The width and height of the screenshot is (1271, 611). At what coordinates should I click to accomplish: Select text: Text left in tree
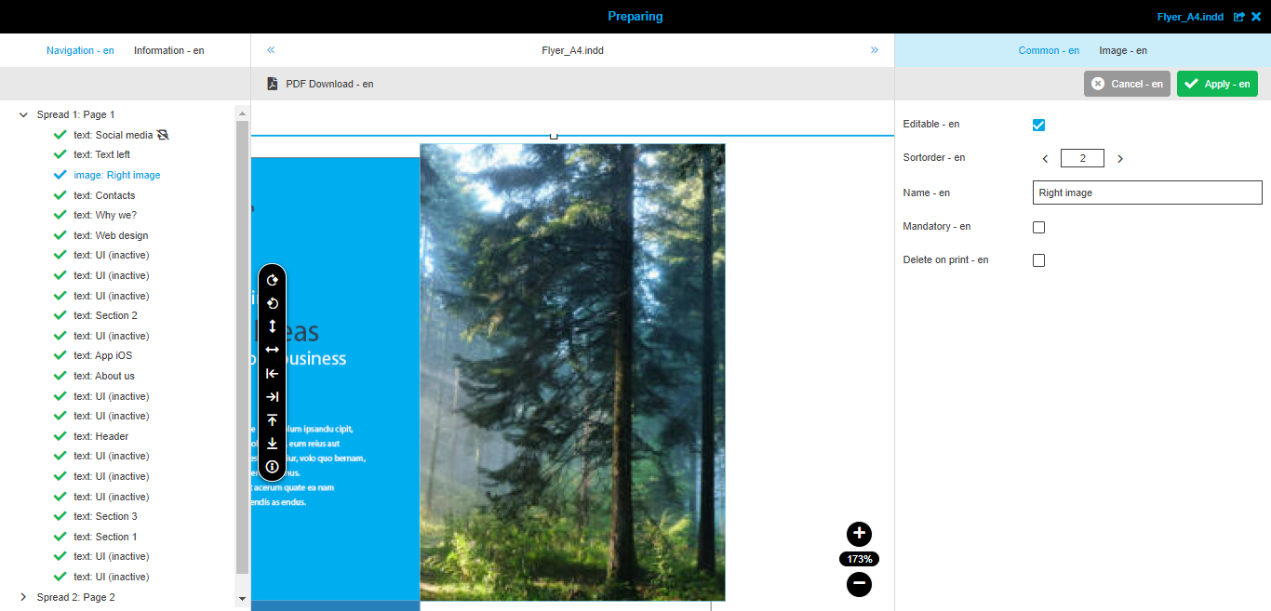coord(101,154)
